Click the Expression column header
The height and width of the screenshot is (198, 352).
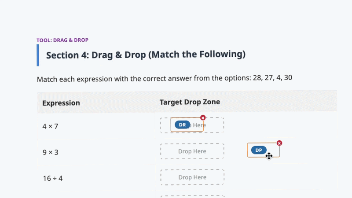point(61,103)
